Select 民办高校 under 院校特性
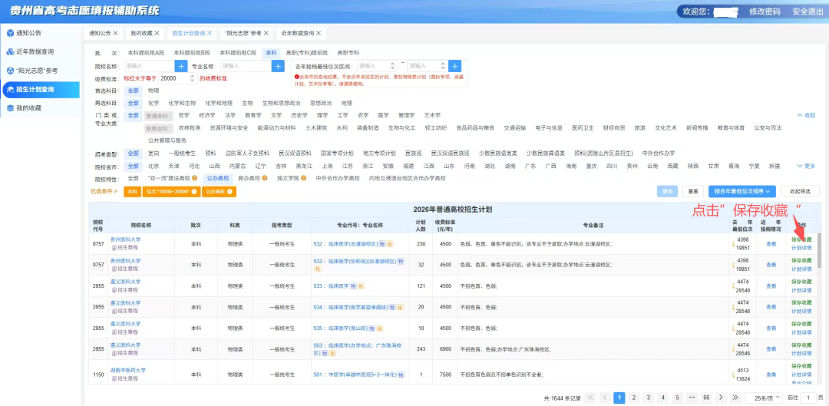Viewport: 829px width, 406px height. pos(249,178)
